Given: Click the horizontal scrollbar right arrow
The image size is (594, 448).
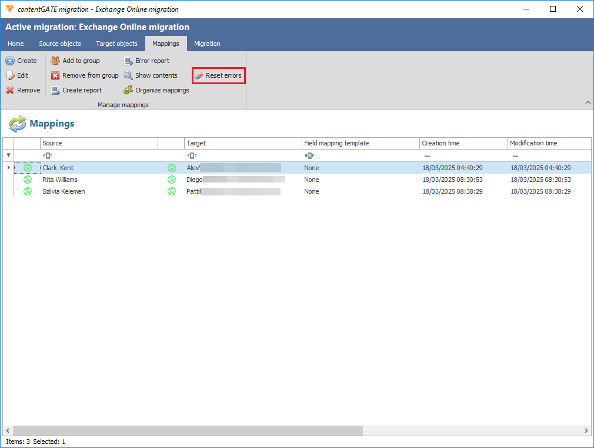Looking at the screenshot, I should pos(586,431).
